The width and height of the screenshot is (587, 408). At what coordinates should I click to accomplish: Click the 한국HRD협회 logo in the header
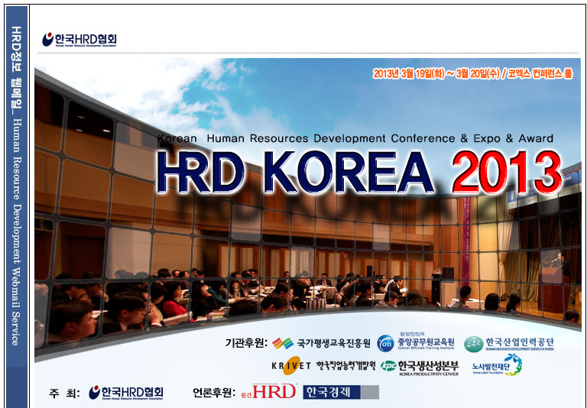pyautogui.click(x=79, y=39)
